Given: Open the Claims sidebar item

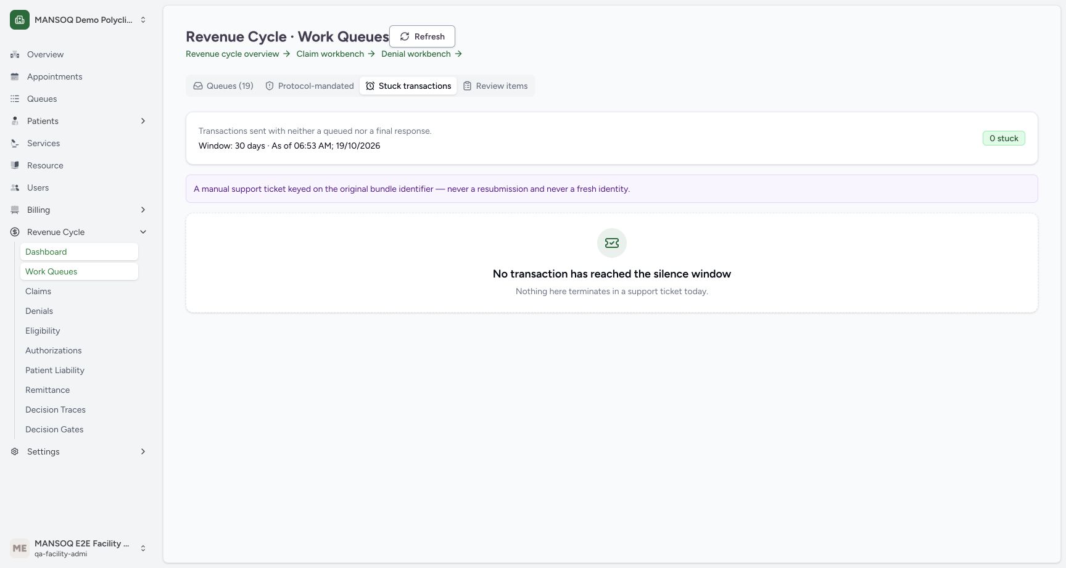Looking at the screenshot, I should click(x=79, y=291).
